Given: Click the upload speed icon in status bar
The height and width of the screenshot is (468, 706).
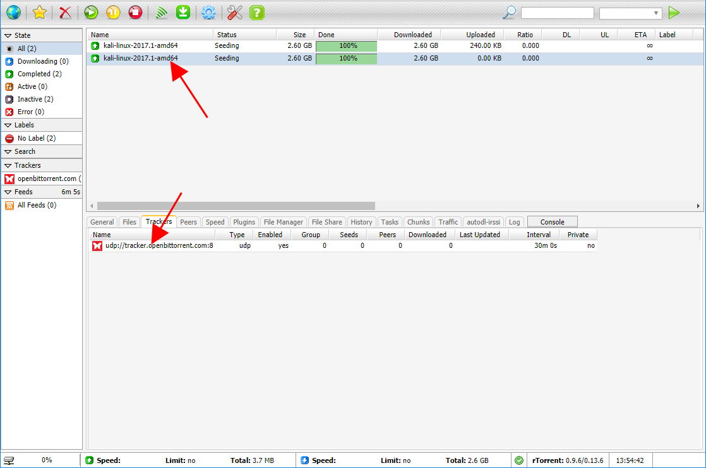Looking at the screenshot, I should (x=89, y=460).
